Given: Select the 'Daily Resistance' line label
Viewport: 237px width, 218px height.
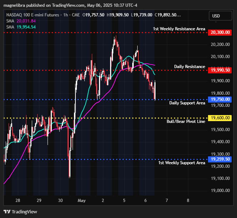Looking at the screenshot, I should [x=189, y=67].
